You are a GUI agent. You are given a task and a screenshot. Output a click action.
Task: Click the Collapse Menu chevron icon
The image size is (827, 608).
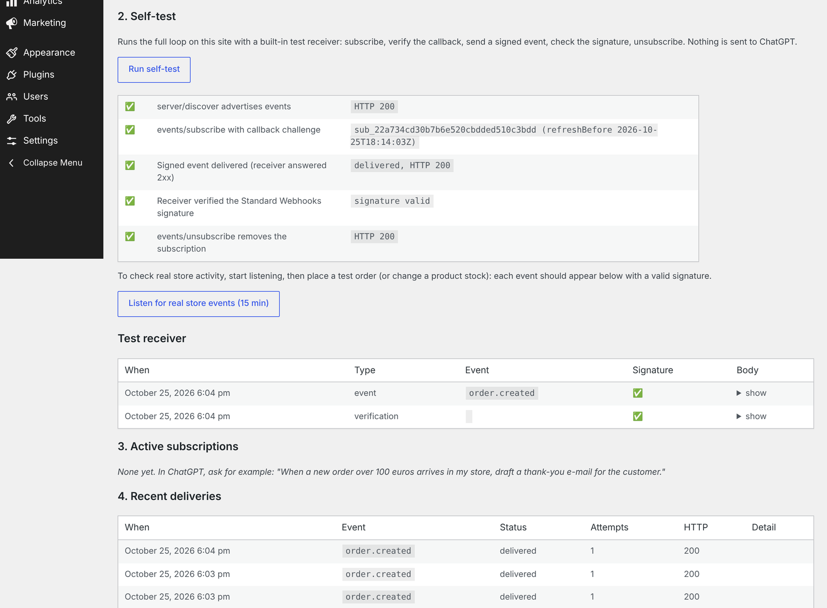click(x=11, y=163)
